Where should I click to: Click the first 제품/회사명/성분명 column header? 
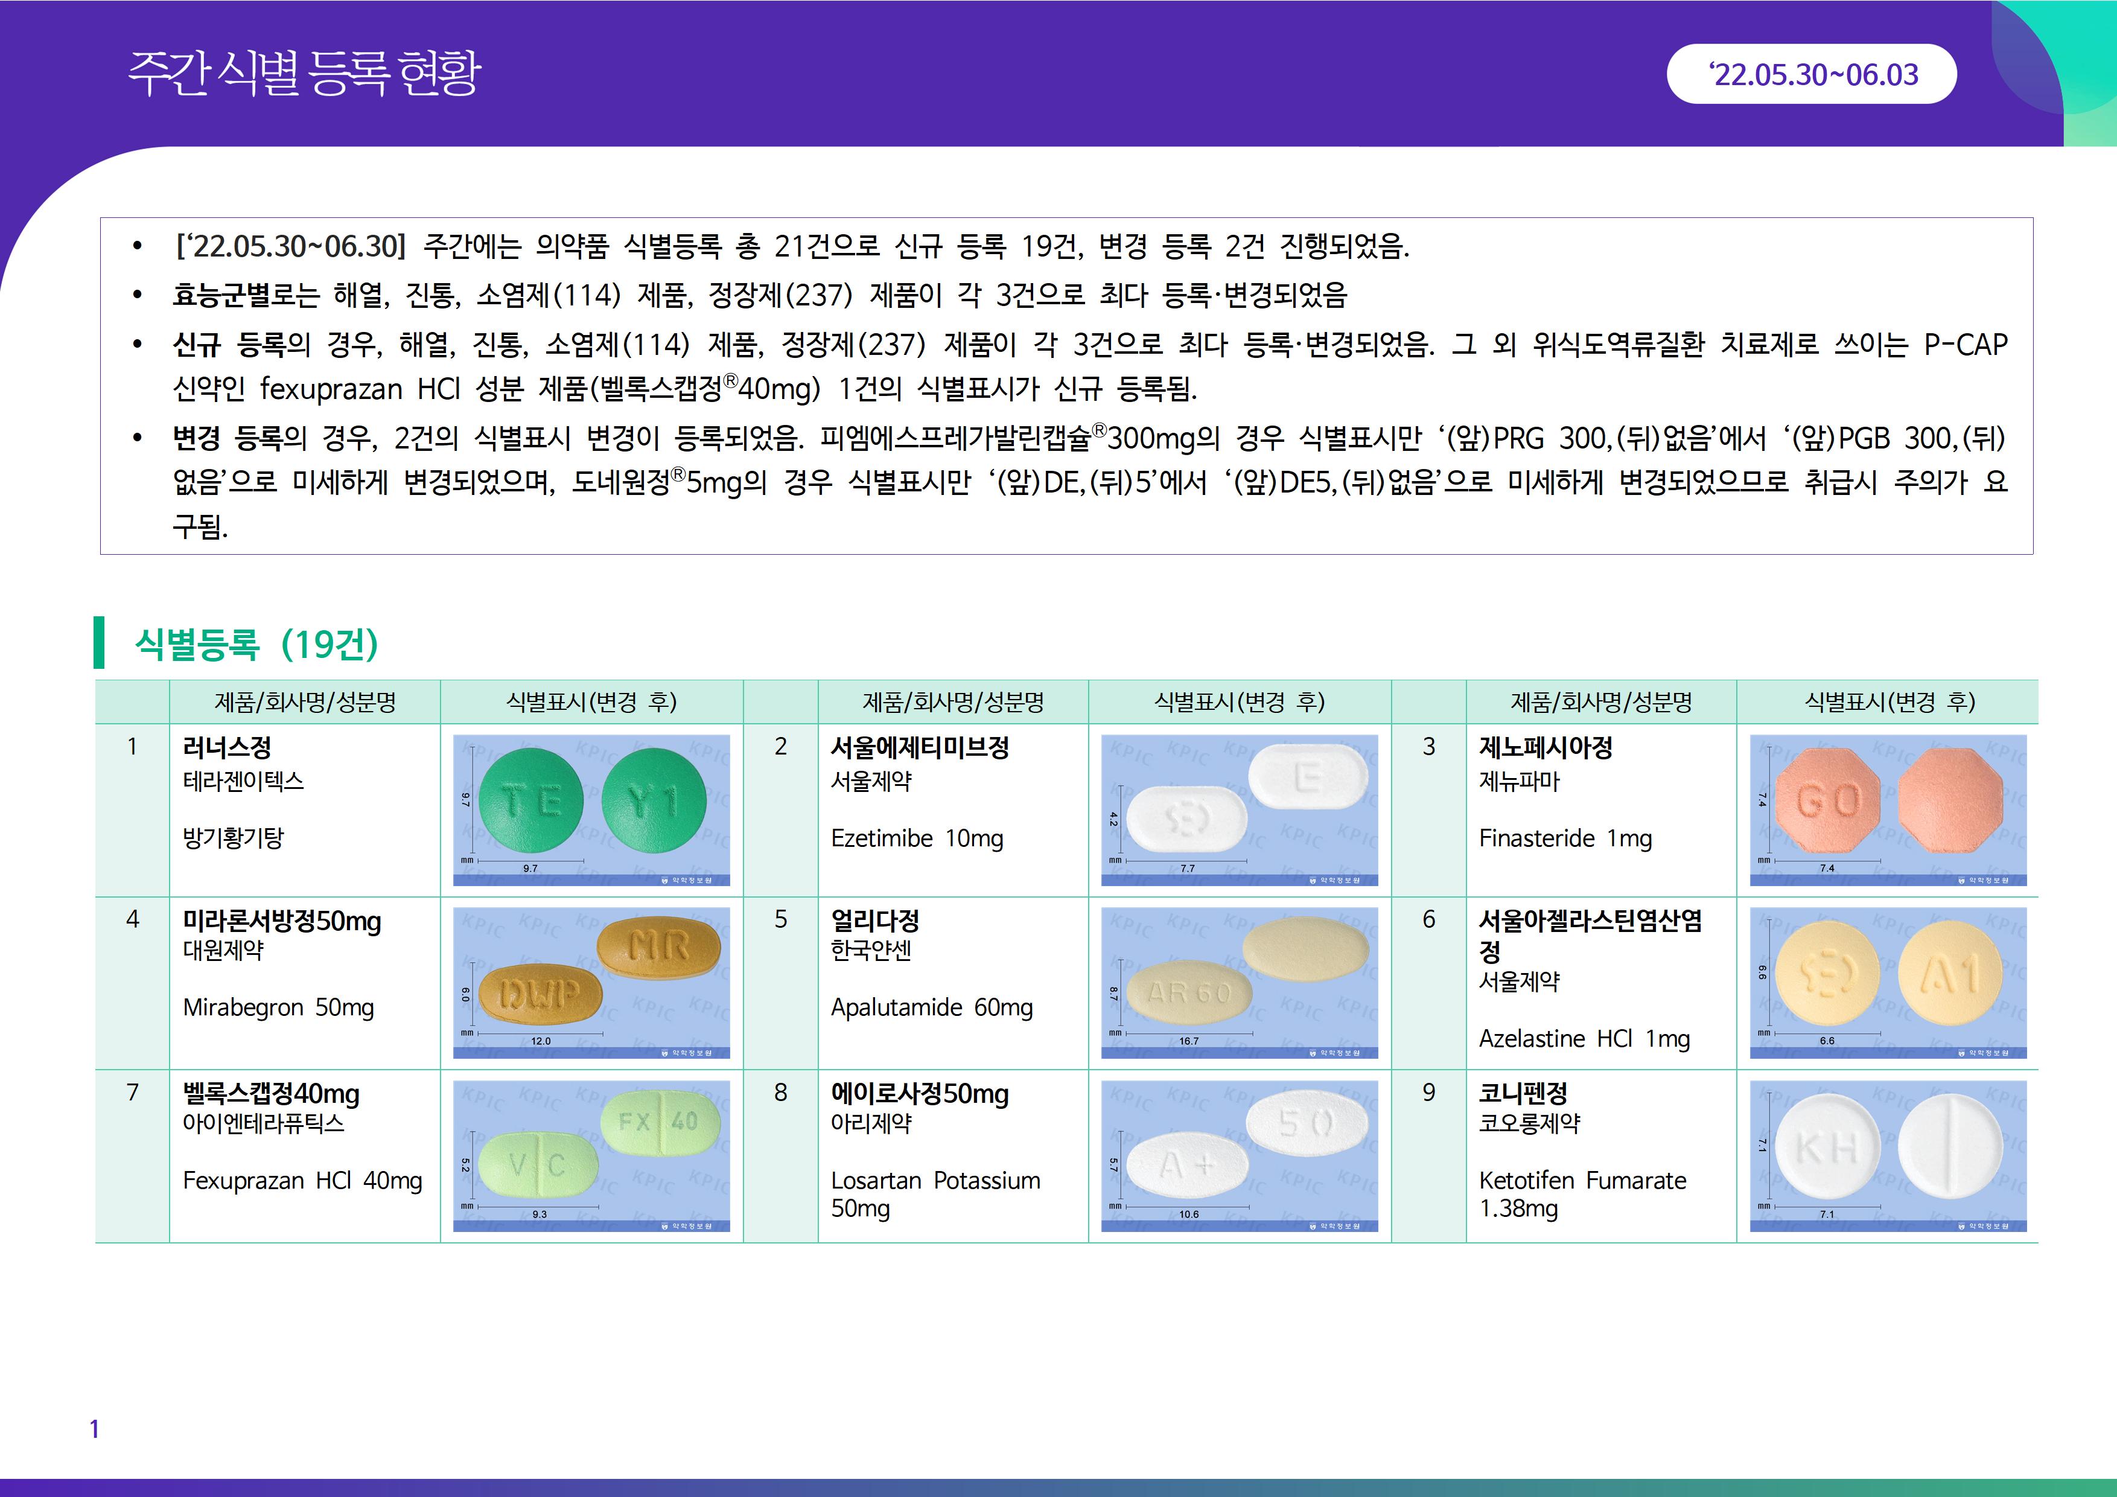[x=304, y=702]
